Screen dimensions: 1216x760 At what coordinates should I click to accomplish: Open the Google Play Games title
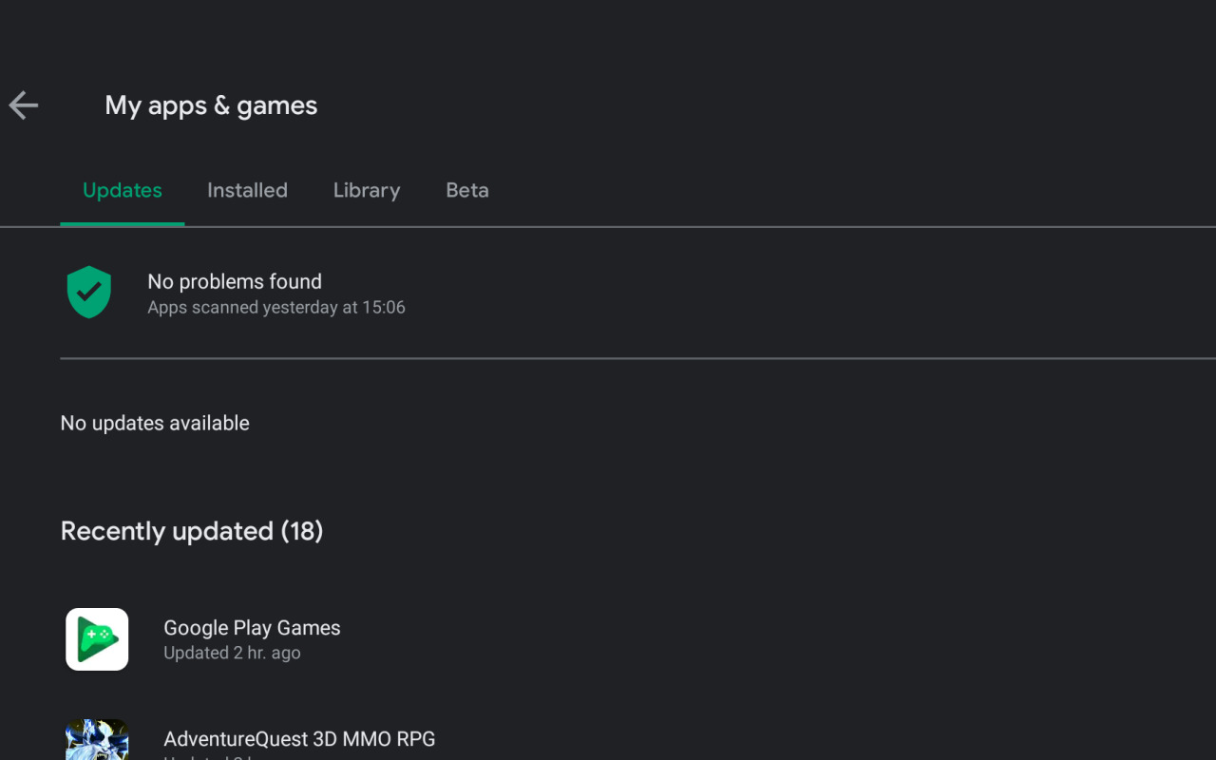click(x=252, y=628)
